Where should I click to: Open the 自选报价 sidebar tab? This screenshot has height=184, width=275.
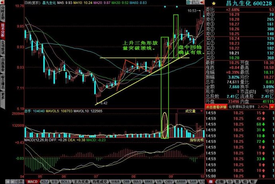3,65
